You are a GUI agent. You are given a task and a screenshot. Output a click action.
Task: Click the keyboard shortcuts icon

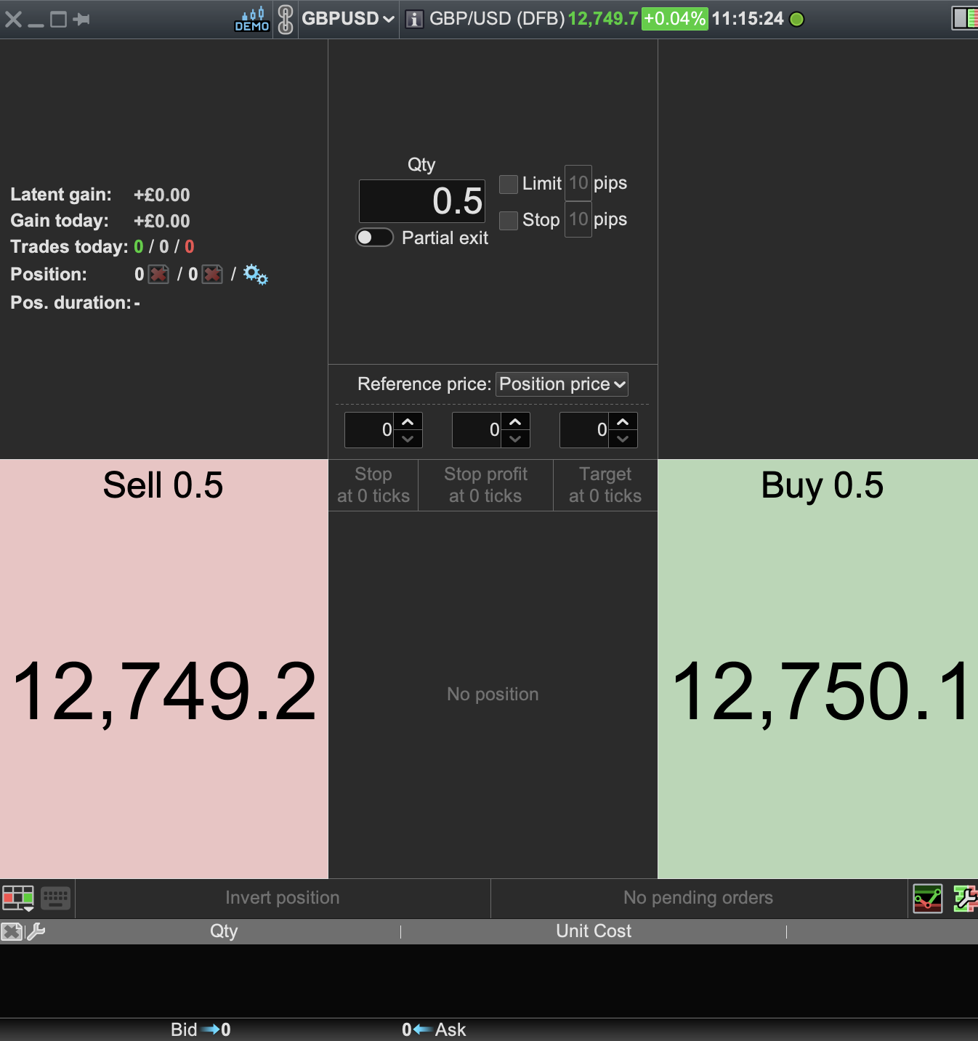pos(55,898)
